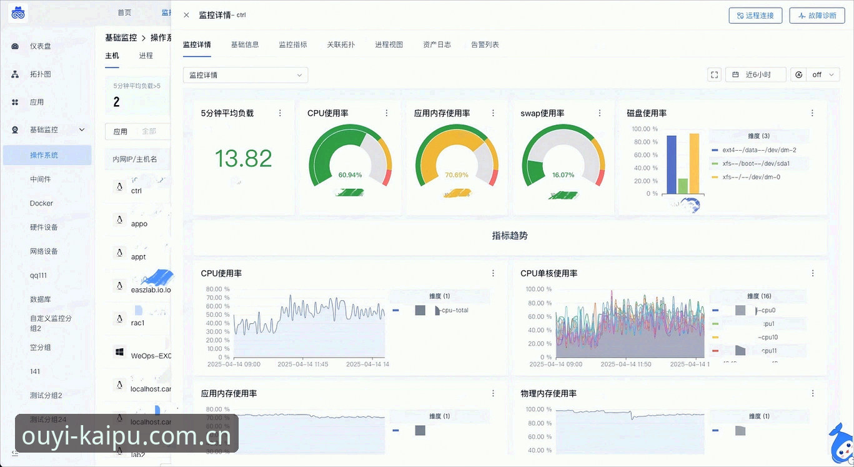This screenshot has height=467, width=854.
Task: Switch to the 主机 tab
Action: click(112, 56)
